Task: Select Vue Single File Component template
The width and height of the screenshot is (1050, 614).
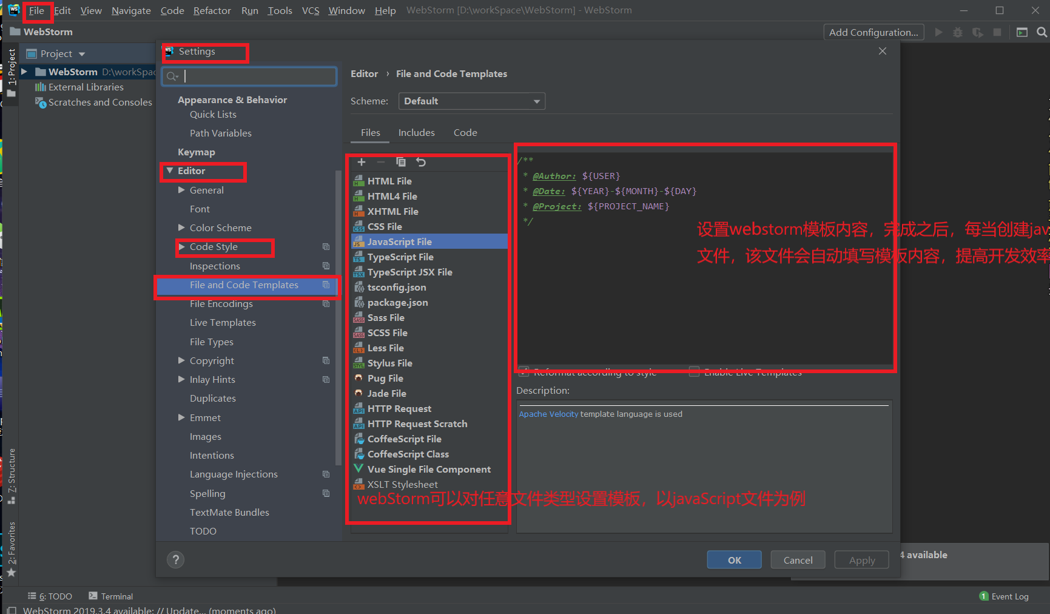Action: click(x=429, y=469)
